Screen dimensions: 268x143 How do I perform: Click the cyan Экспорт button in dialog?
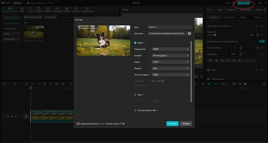172,124
